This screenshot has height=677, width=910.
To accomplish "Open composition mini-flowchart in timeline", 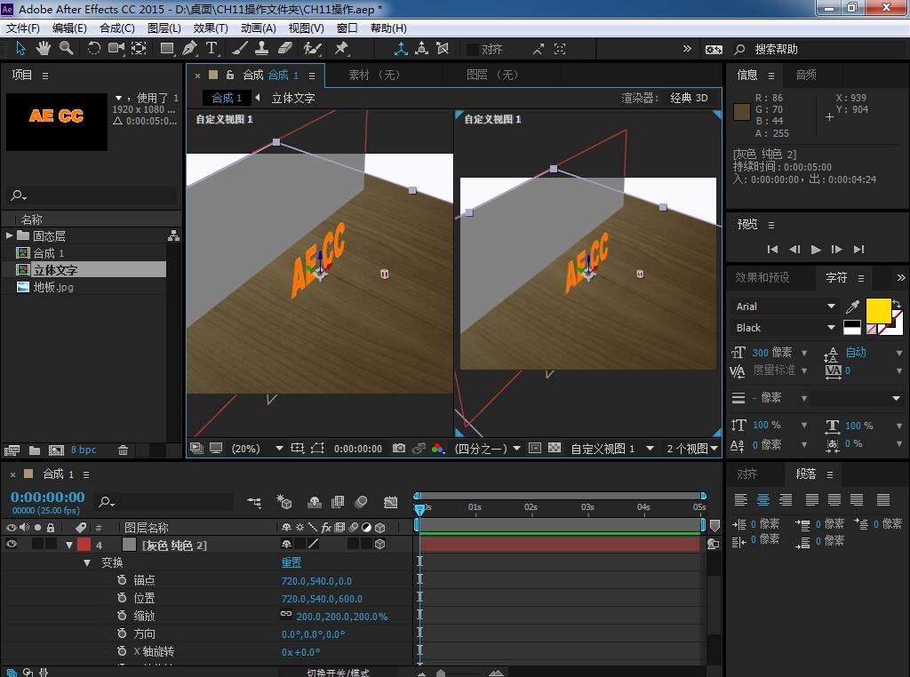I will pos(254,502).
